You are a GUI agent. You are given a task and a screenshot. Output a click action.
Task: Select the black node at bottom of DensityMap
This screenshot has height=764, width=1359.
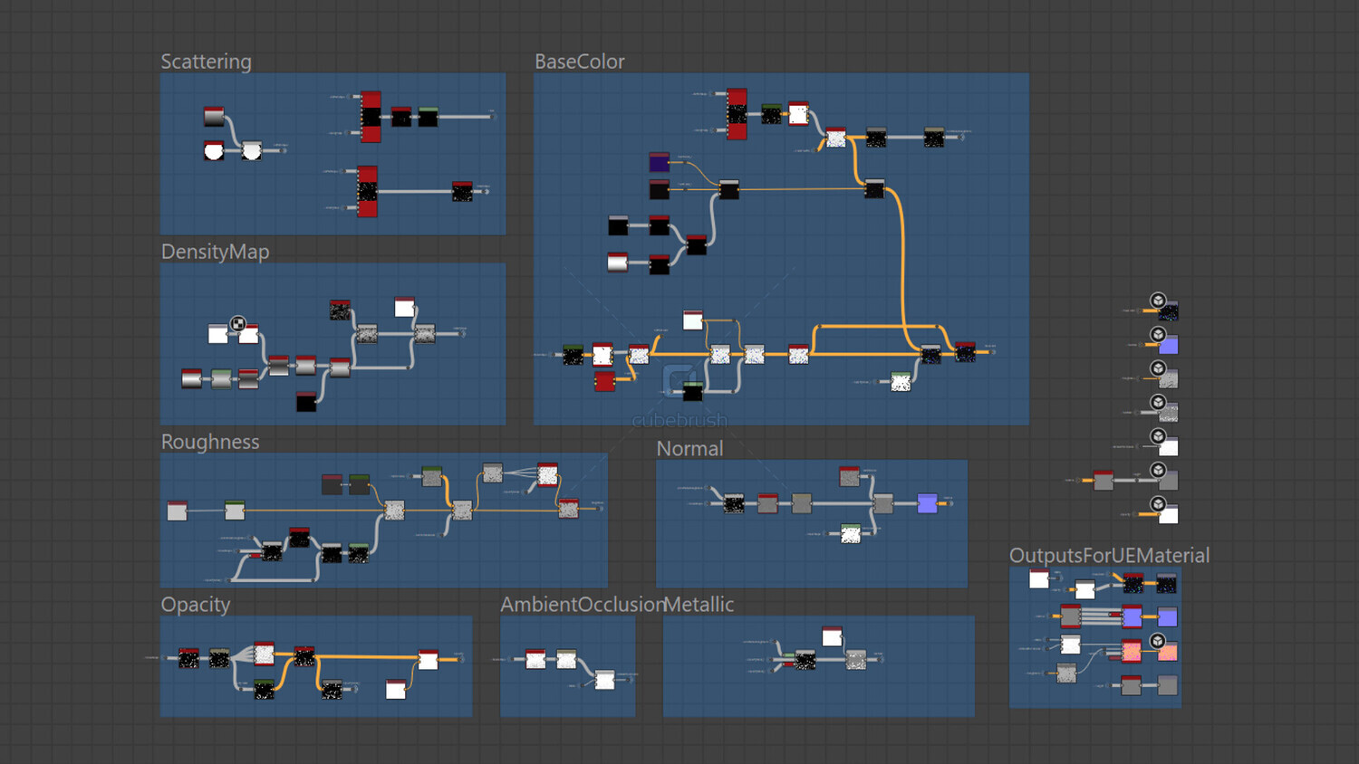(306, 401)
